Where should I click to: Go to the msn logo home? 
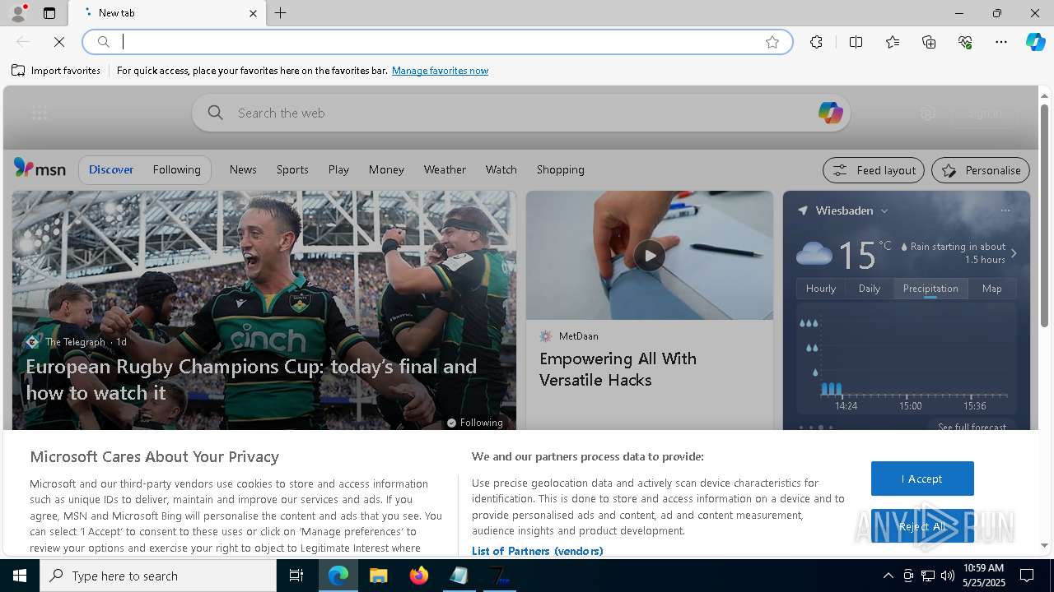[x=40, y=169]
